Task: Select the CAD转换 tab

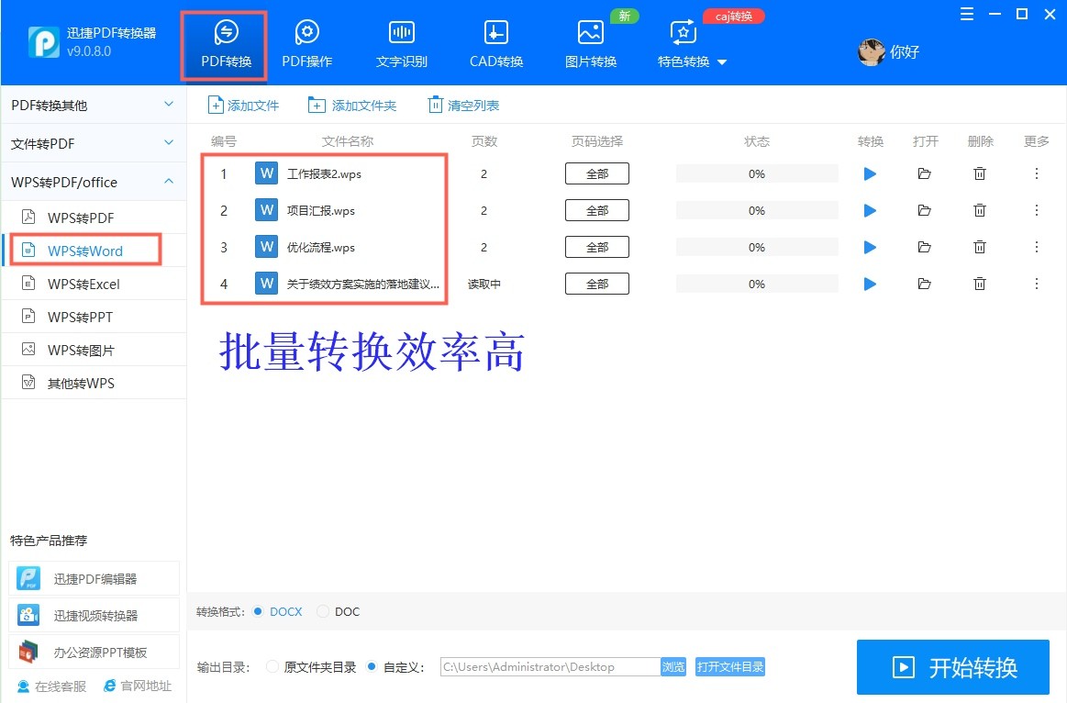Action: coord(496,45)
